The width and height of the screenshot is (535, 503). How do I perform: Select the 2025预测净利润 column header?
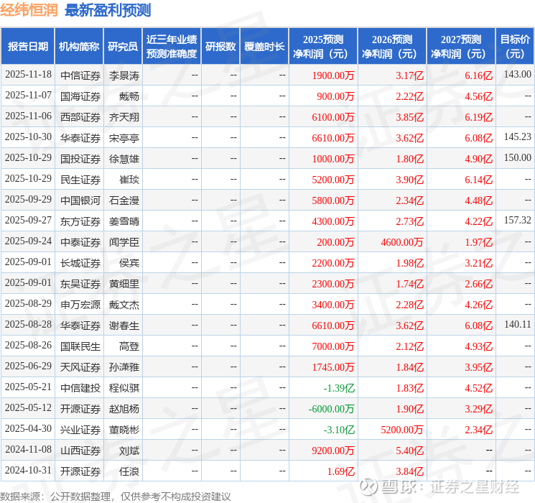323,47
